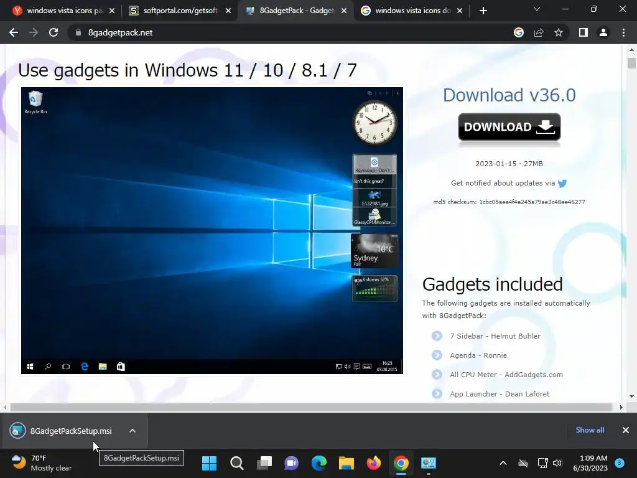637x478 pixels.
Task: Open the Windows Start menu
Action: 209,463
